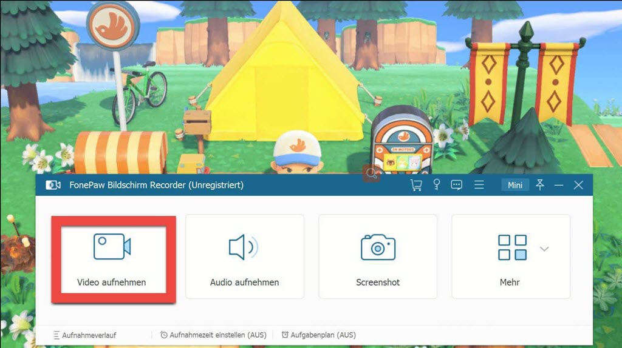622x348 pixels.
Task: Choose Audio aufnehmen option
Action: pyautogui.click(x=245, y=256)
